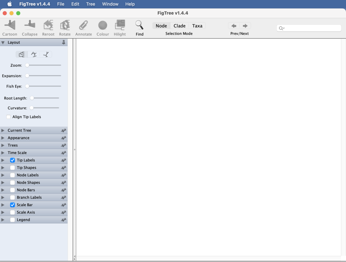Image resolution: width=346 pixels, height=262 pixels.
Task: Detach the Tip Shapes panel pin
Action: pyautogui.click(x=64, y=168)
